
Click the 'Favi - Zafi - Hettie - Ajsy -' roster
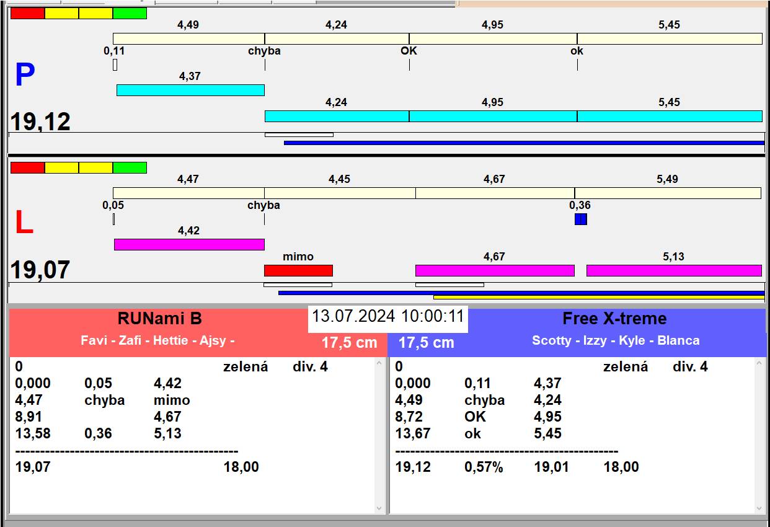tap(157, 340)
